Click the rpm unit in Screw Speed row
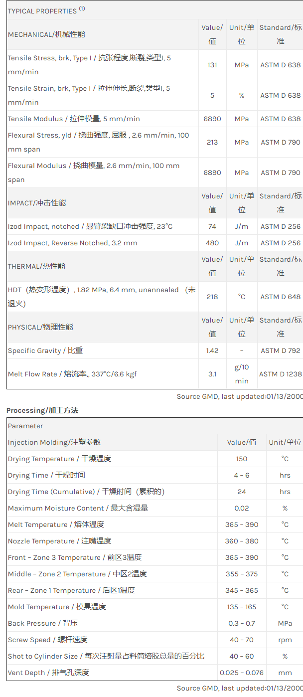The image size is (303, 697). (285, 640)
